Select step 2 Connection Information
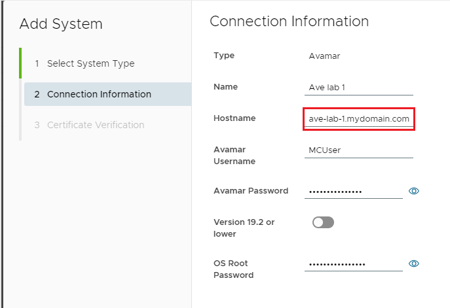The height and width of the screenshot is (308, 450). point(98,94)
